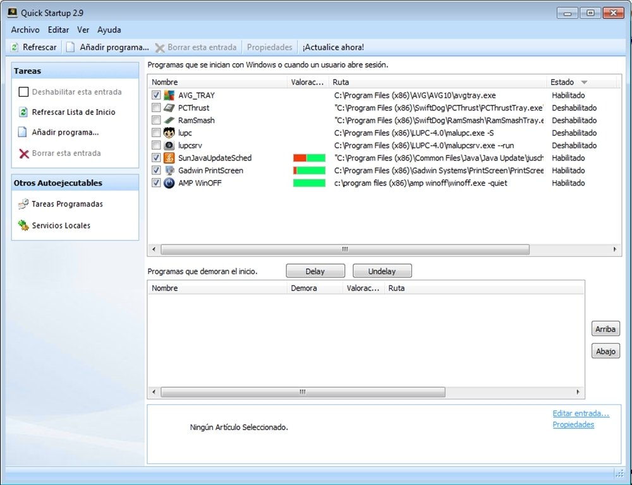Click the startup list horizontal scrollbar thumb

(x=345, y=249)
